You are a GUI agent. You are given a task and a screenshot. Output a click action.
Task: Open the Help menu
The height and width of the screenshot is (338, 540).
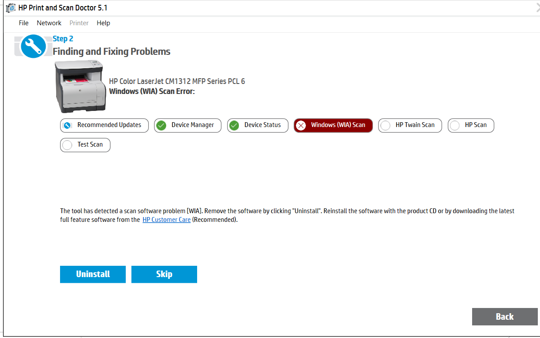(104, 23)
